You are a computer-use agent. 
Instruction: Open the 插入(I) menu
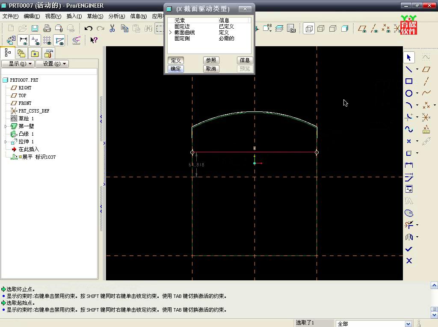pos(74,16)
